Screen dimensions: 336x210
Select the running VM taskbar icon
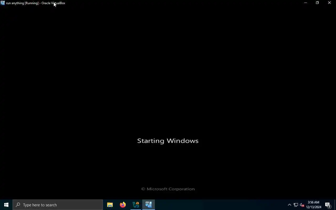point(149,205)
